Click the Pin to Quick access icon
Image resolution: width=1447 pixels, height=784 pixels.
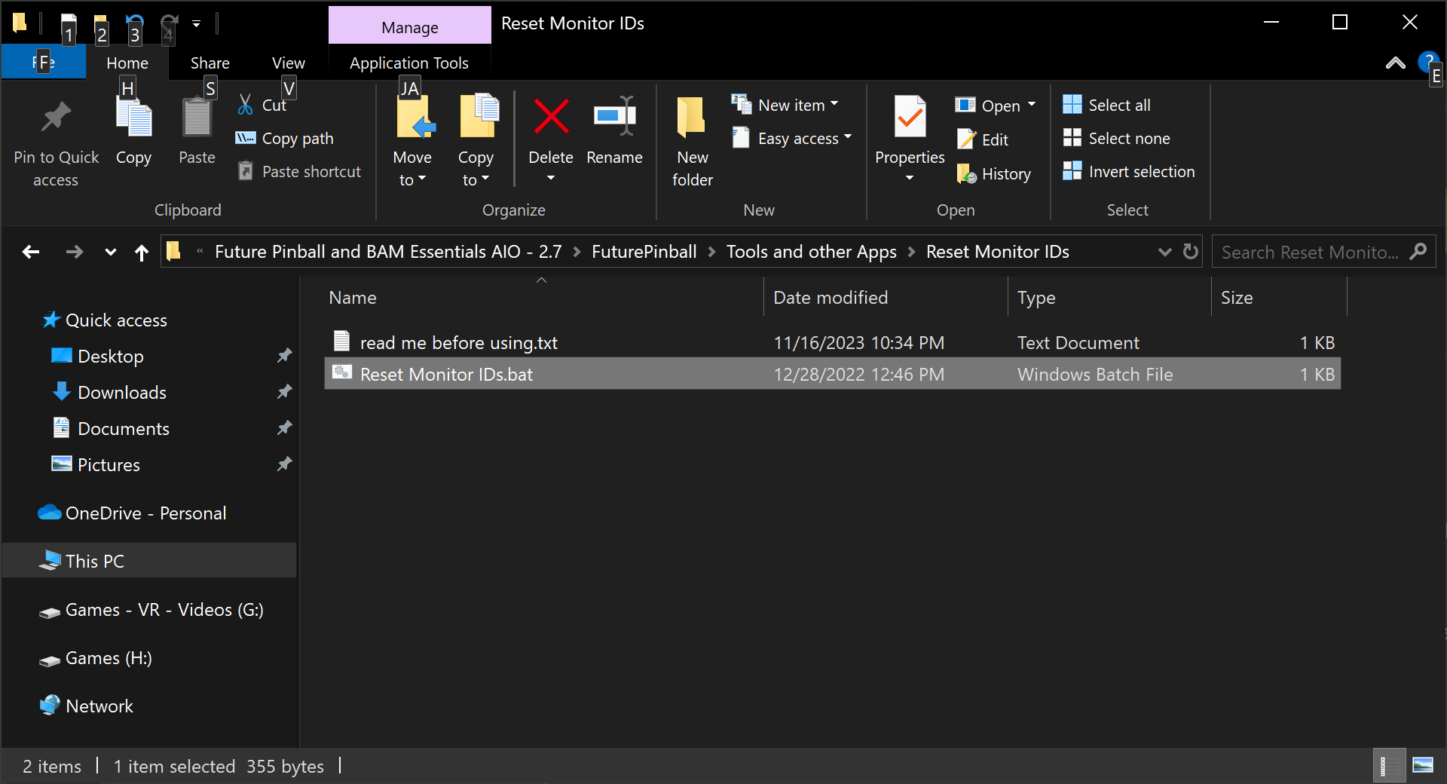click(x=56, y=118)
